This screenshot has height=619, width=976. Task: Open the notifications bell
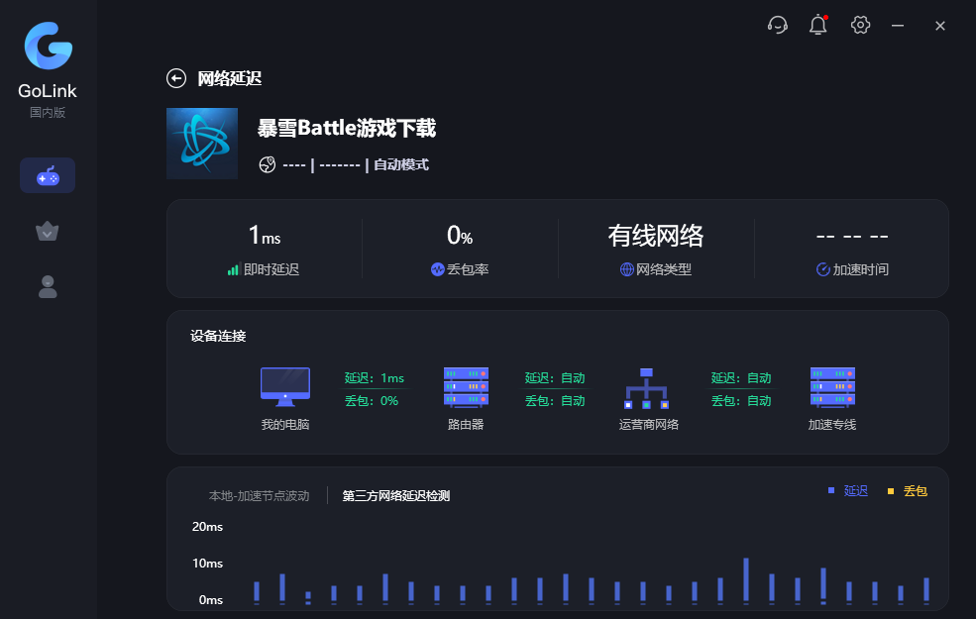pyautogui.click(x=817, y=26)
